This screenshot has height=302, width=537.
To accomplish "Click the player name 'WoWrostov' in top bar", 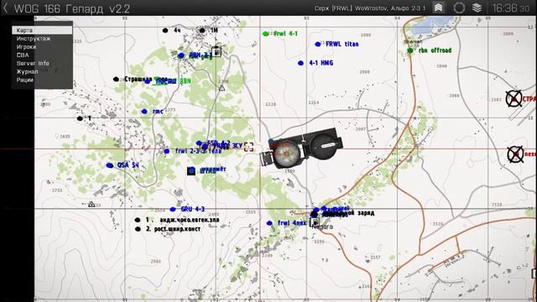I will (371, 8).
